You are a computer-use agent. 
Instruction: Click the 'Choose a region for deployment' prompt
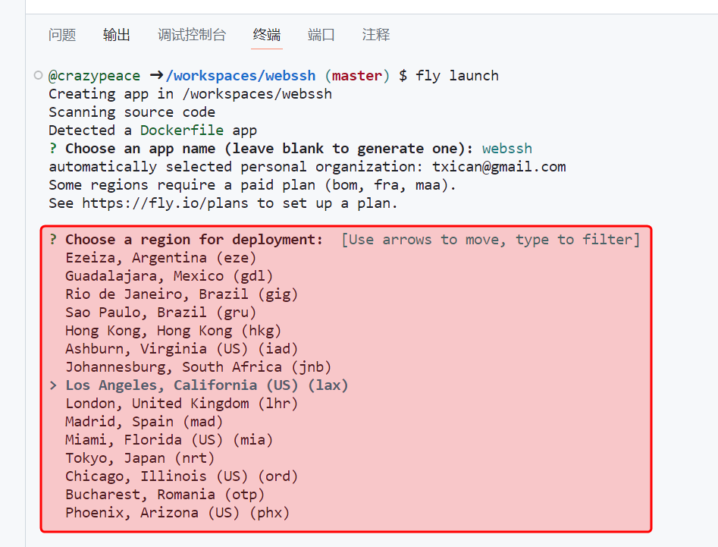coord(194,240)
